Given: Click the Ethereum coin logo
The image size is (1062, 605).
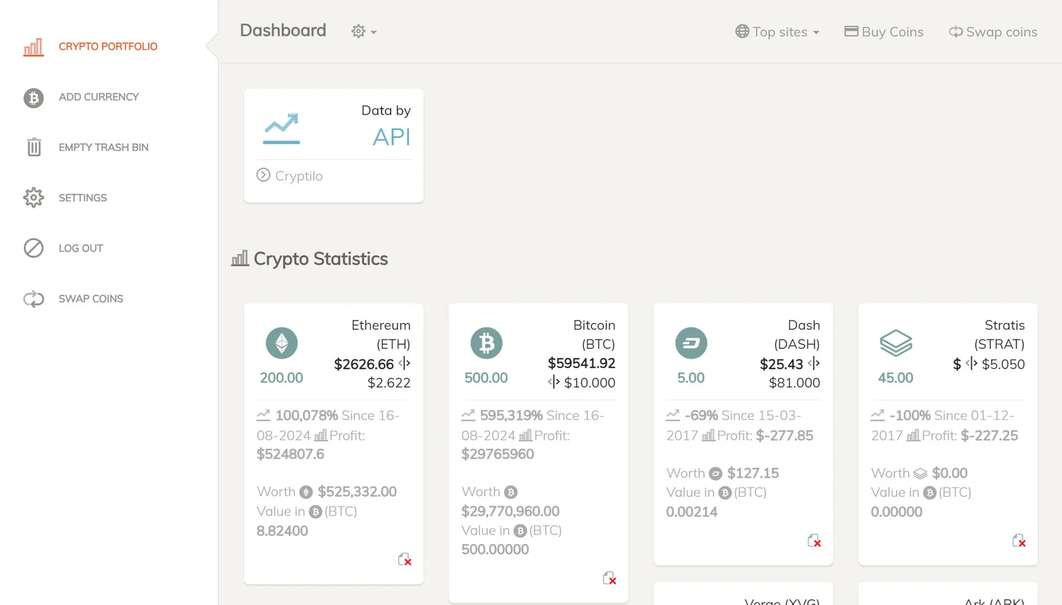Looking at the screenshot, I should [281, 344].
